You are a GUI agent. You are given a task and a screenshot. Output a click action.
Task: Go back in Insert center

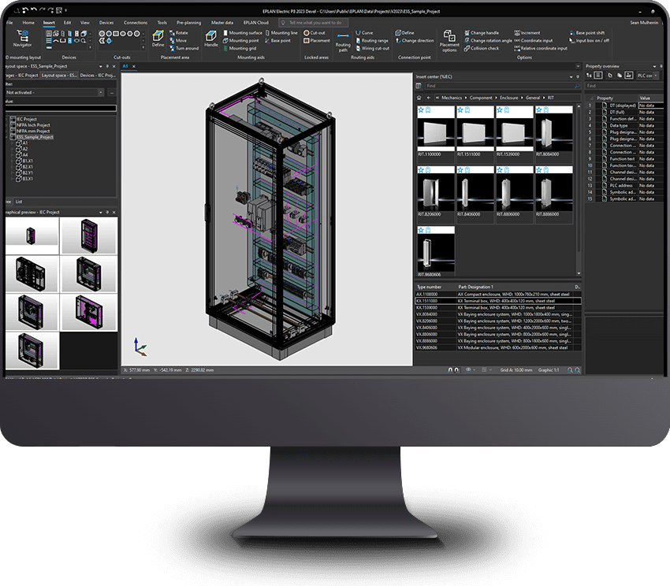pos(429,98)
